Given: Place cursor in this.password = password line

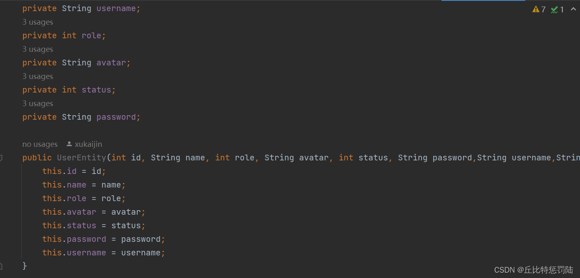Looking at the screenshot, I should [x=104, y=239].
